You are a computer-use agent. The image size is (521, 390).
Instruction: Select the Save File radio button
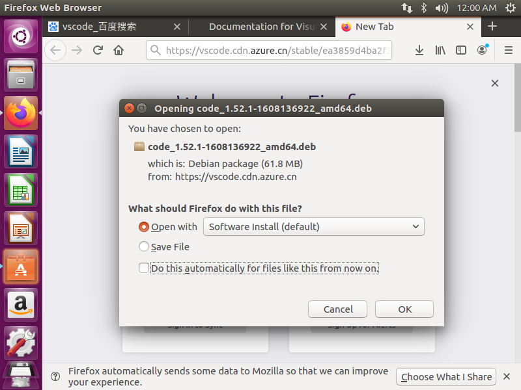pos(143,246)
